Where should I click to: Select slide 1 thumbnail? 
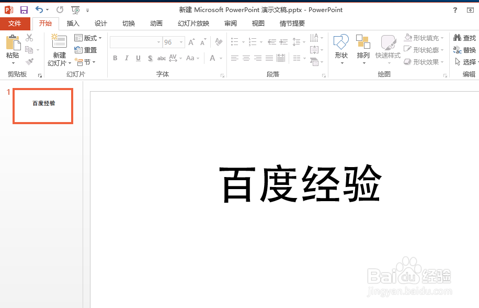pyautogui.click(x=43, y=106)
